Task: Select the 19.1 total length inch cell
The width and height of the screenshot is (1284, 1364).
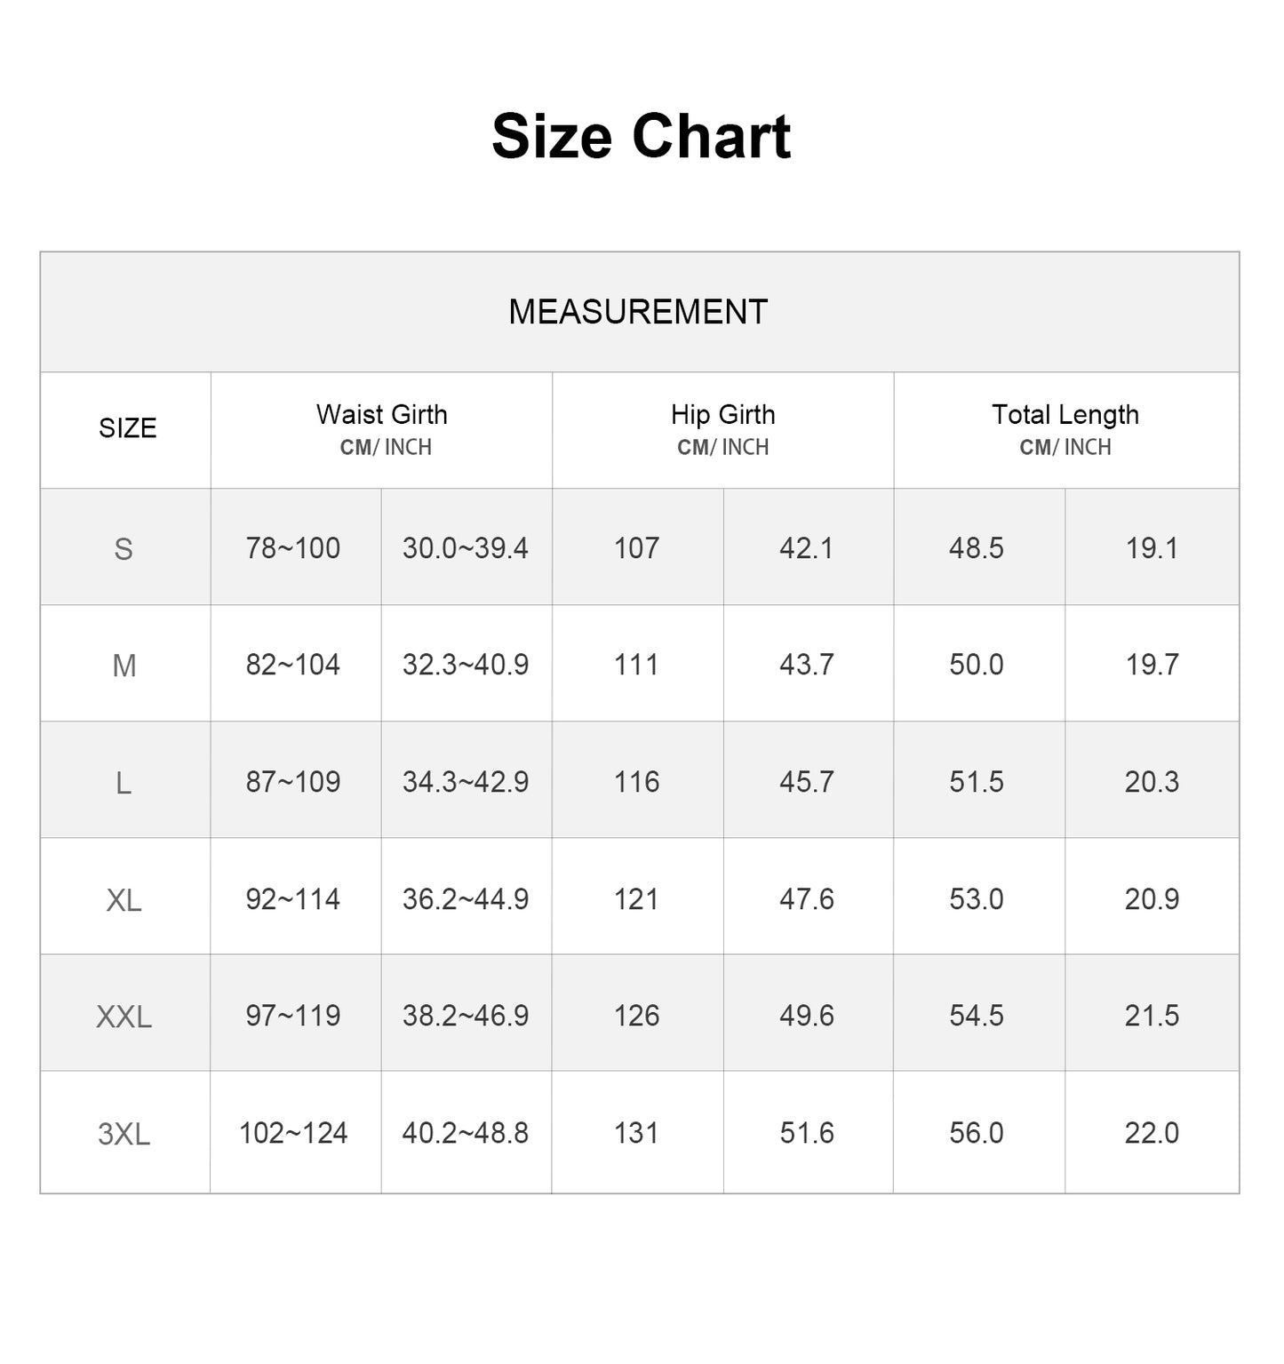Action: tap(1152, 548)
